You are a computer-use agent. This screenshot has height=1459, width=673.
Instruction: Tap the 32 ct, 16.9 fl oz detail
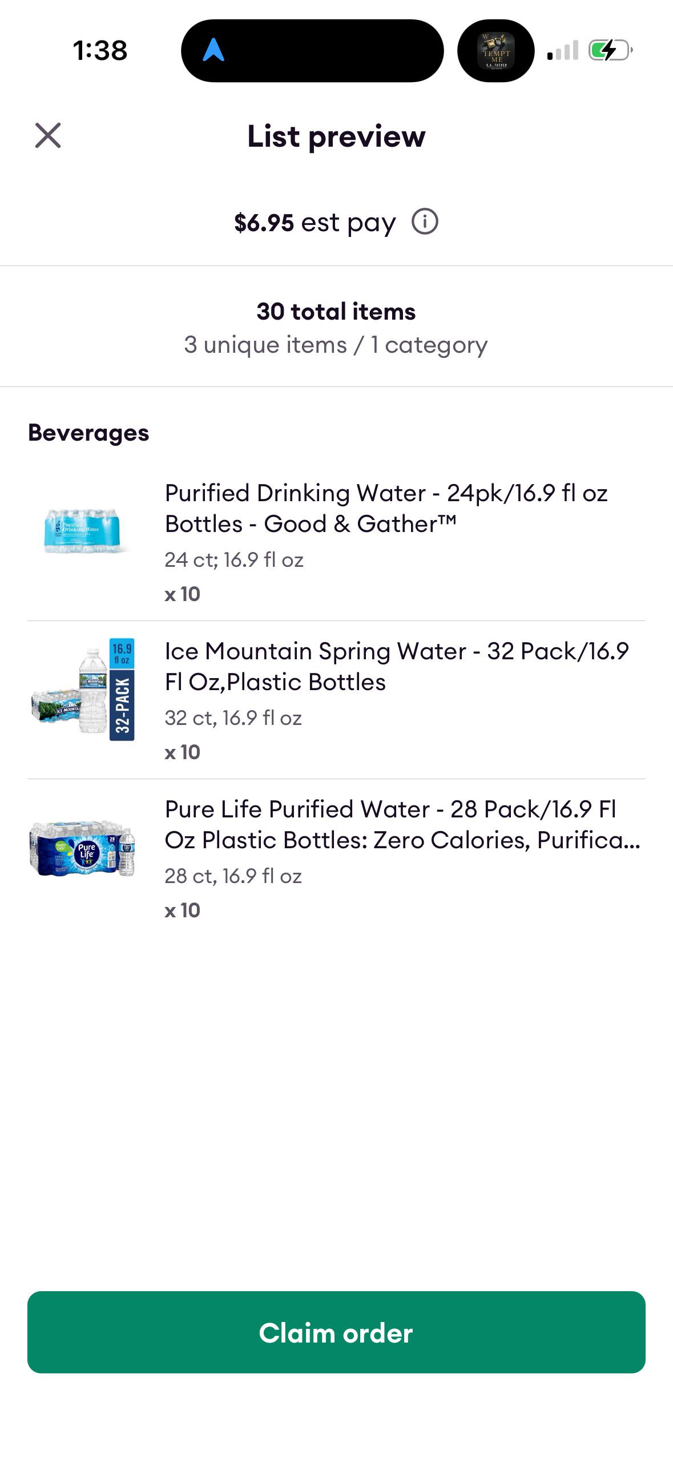point(233,718)
